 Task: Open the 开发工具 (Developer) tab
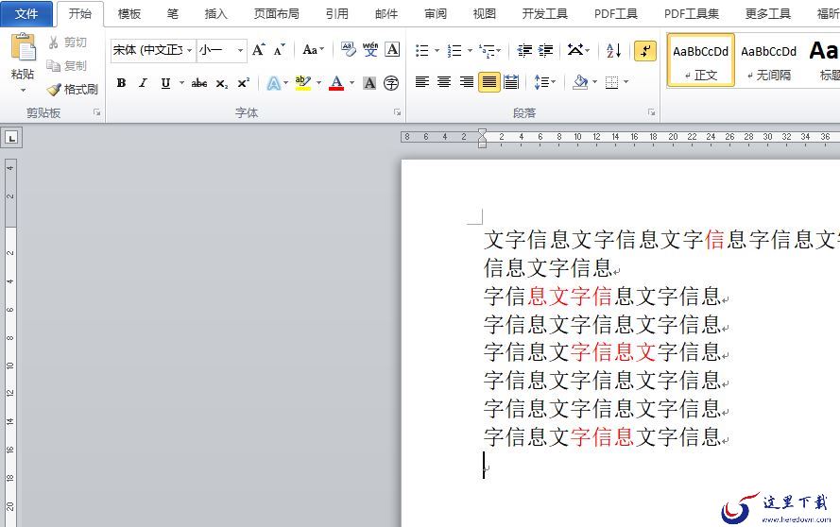(x=545, y=14)
